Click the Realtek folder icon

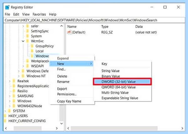click(14, 81)
